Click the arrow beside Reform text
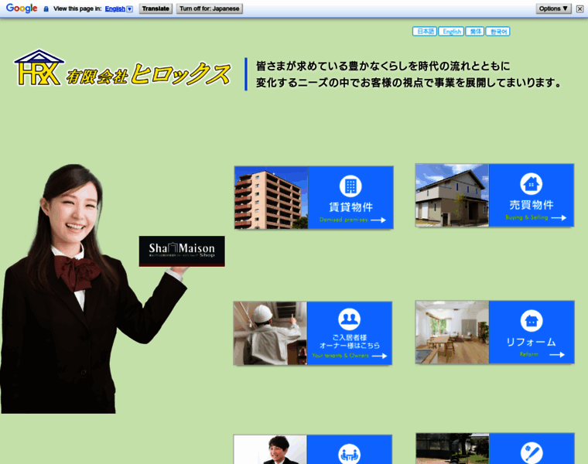Screen dimensions: 588x464 [557, 354]
